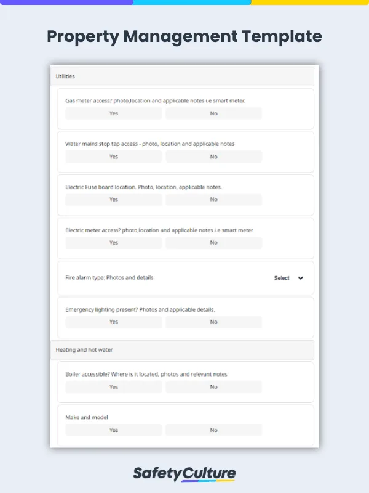This screenshot has height=493, width=369.
Task: Collapse the Utilities section header
Action: [x=182, y=76]
